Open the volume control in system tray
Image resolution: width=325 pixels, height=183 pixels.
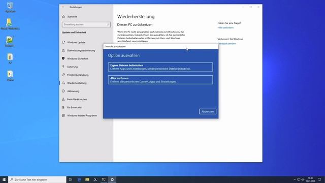303,179
